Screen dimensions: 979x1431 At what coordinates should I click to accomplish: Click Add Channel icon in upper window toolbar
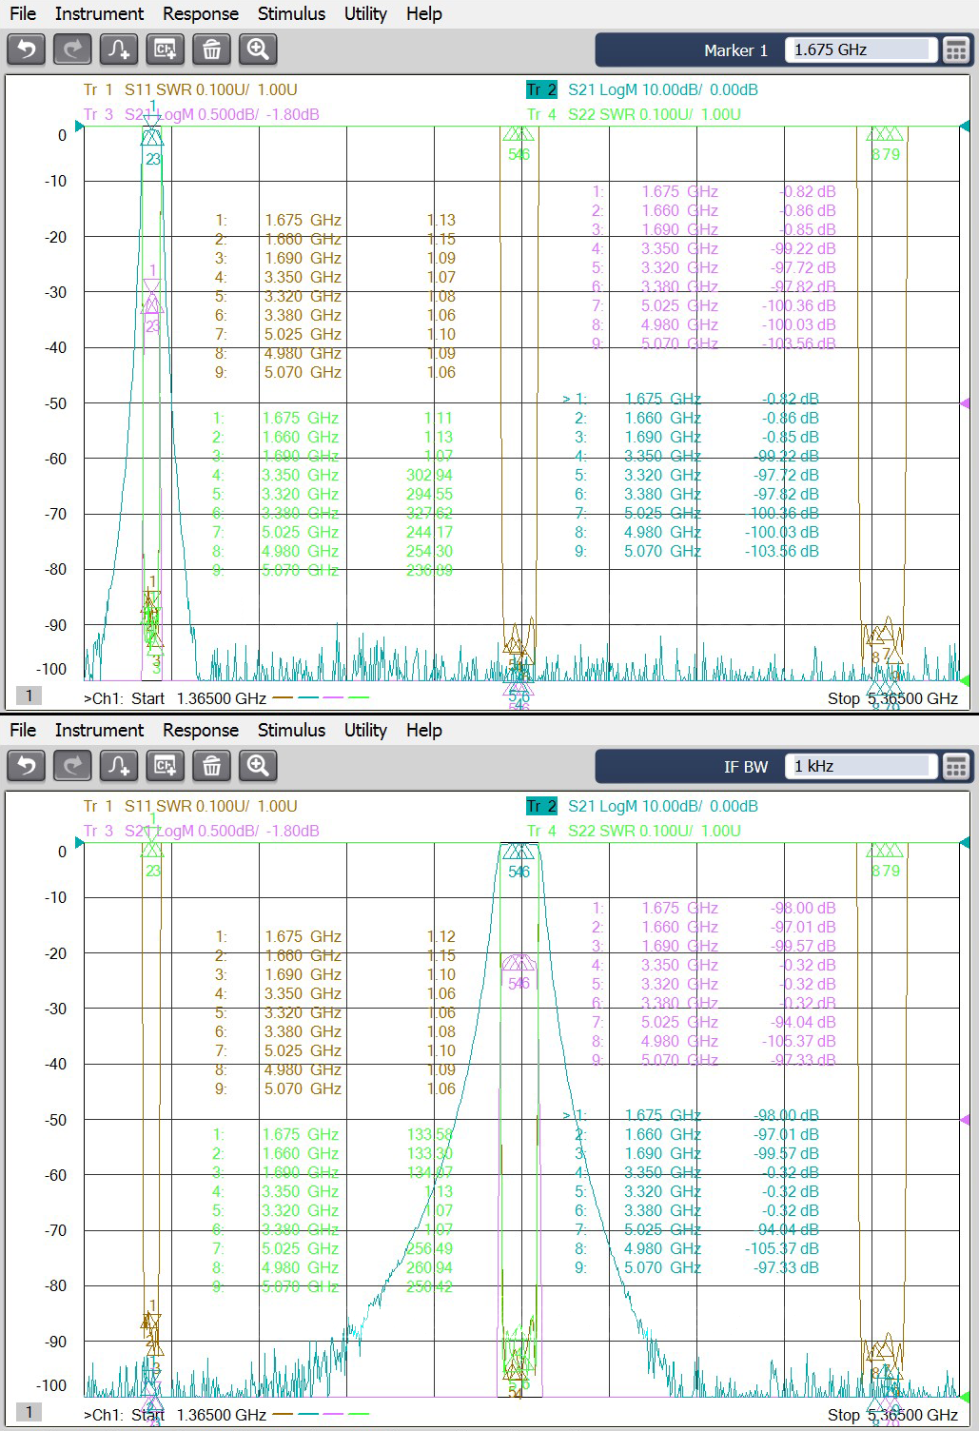pos(166,49)
